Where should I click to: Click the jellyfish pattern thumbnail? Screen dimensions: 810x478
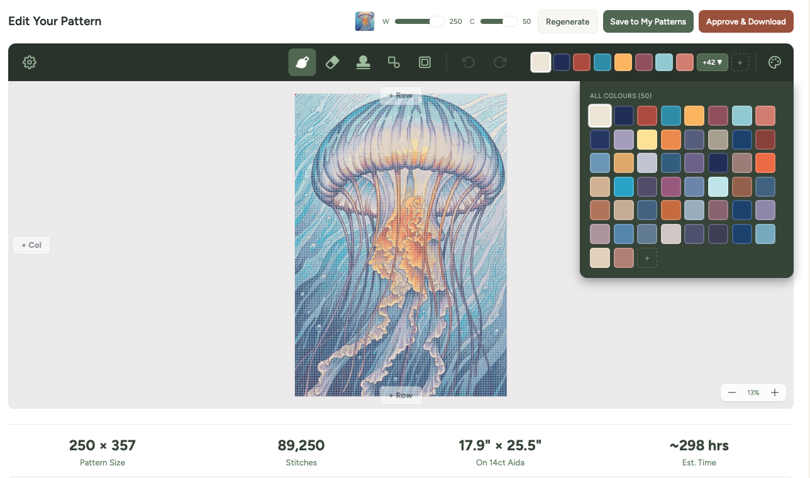[x=364, y=21]
